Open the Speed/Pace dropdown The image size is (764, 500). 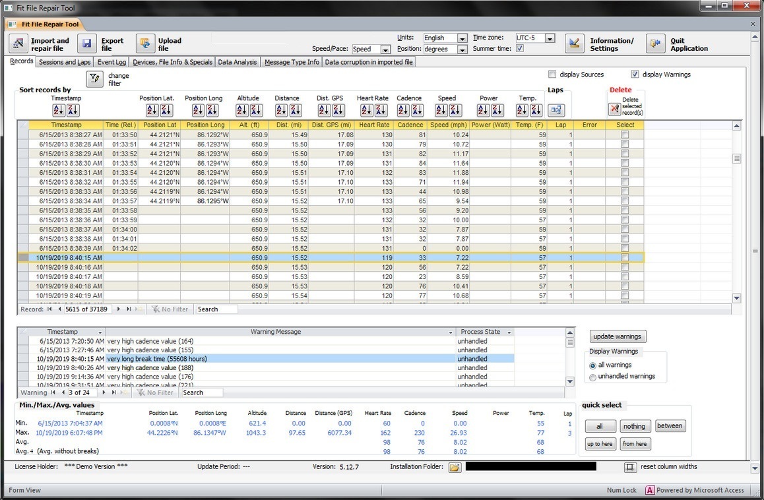pyautogui.click(x=385, y=49)
